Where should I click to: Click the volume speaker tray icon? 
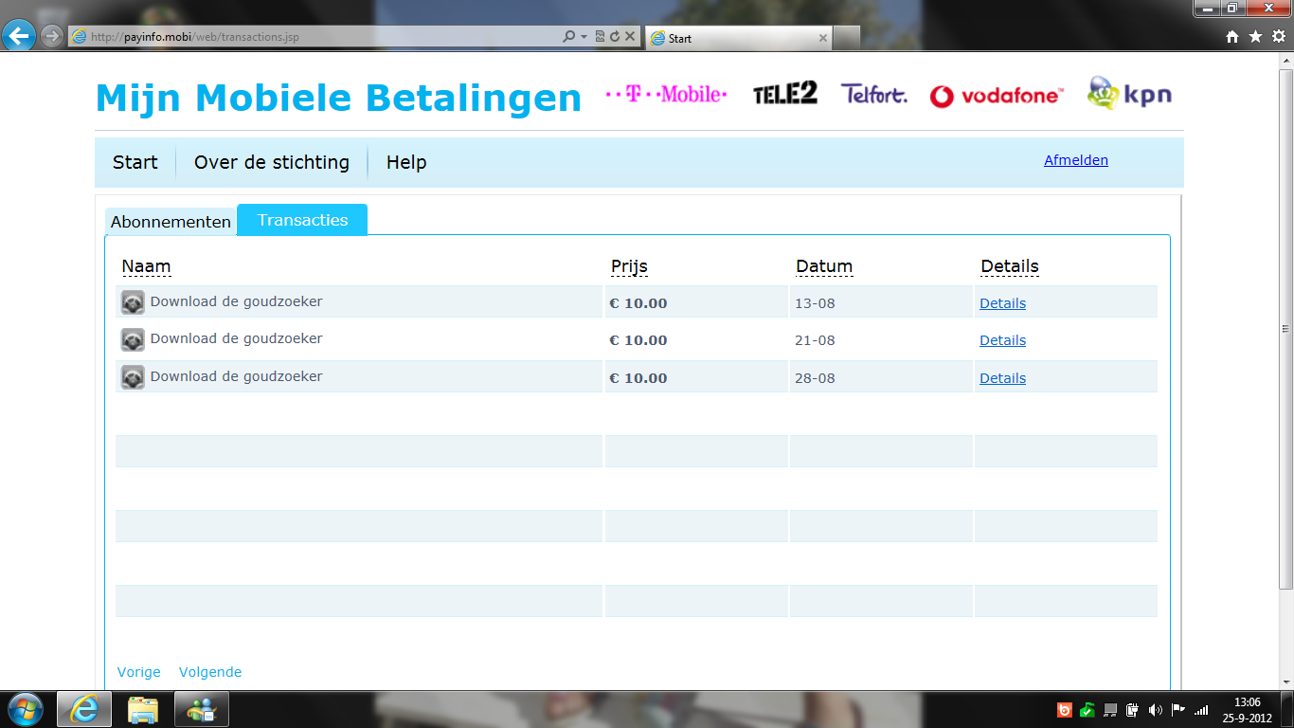pyautogui.click(x=1155, y=709)
